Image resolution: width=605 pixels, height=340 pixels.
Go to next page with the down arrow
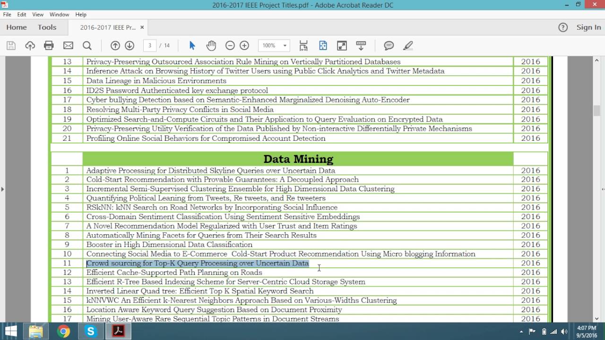click(x=130, y=46)
